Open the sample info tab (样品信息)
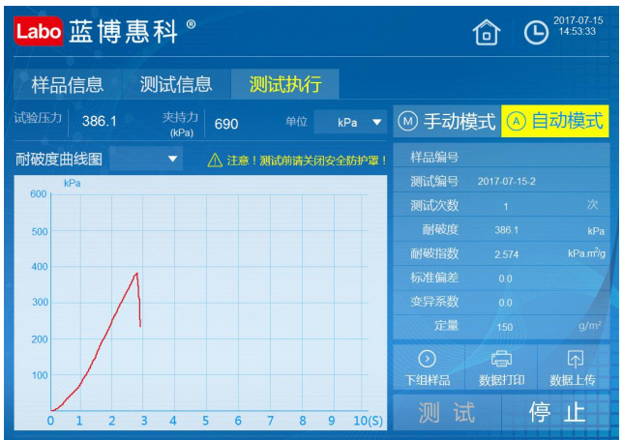Screen dimensions: 623x440 [x=67, y=84]
